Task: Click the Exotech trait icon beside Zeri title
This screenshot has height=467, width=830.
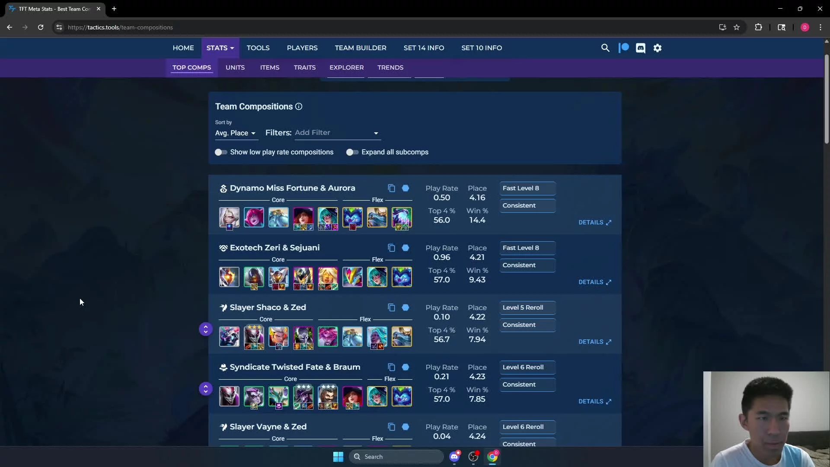Action: 223,248
